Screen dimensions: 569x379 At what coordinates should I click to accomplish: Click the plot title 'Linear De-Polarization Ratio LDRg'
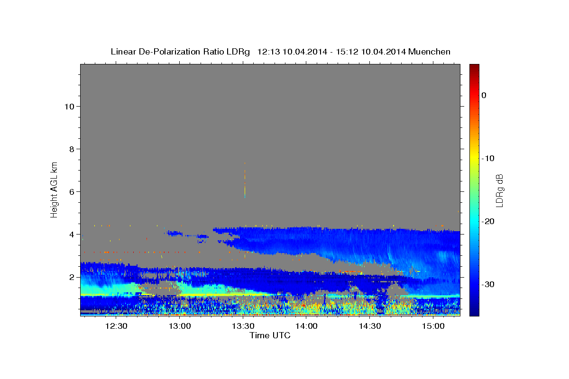point(180,52)
